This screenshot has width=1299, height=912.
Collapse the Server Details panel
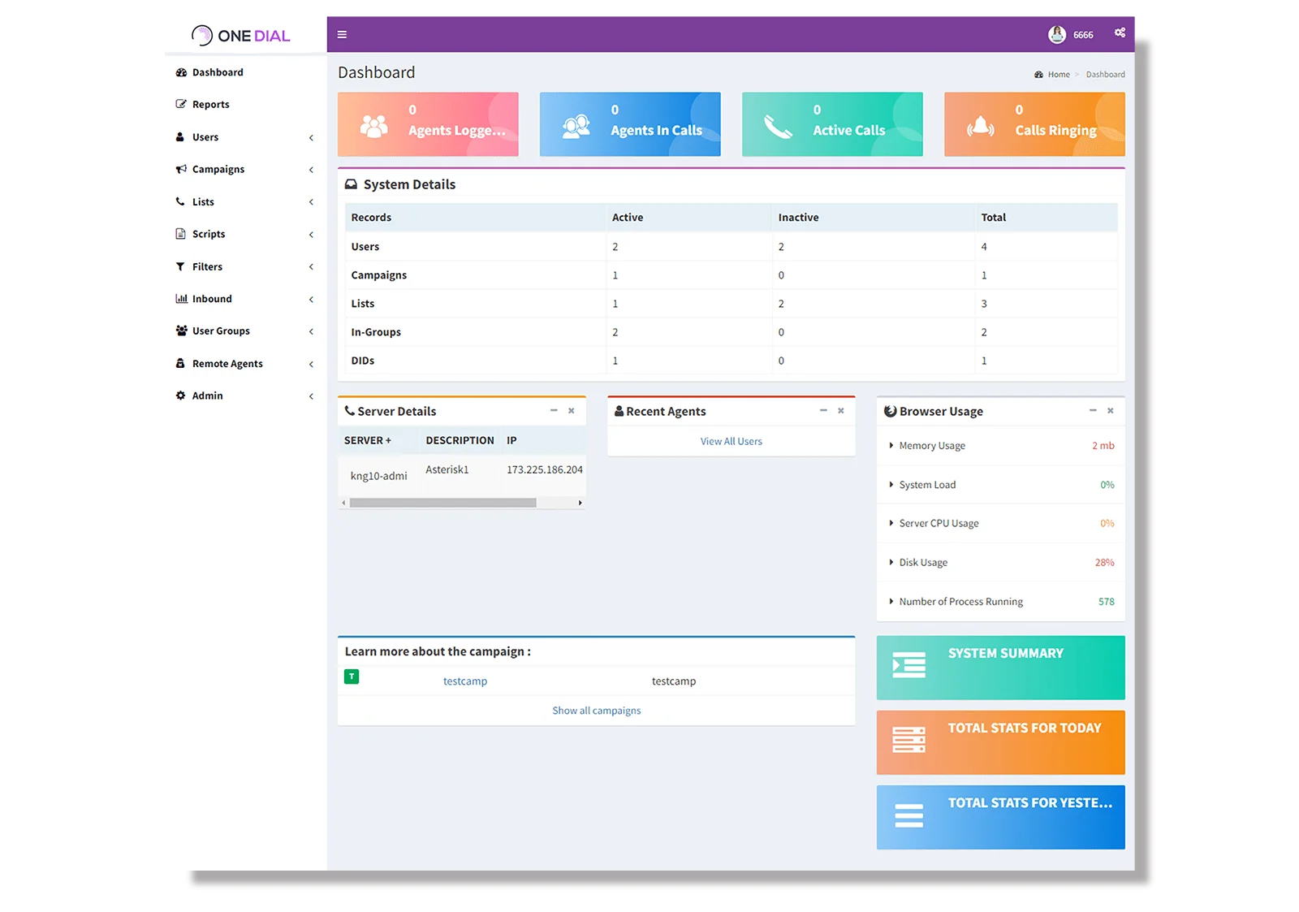553,411
